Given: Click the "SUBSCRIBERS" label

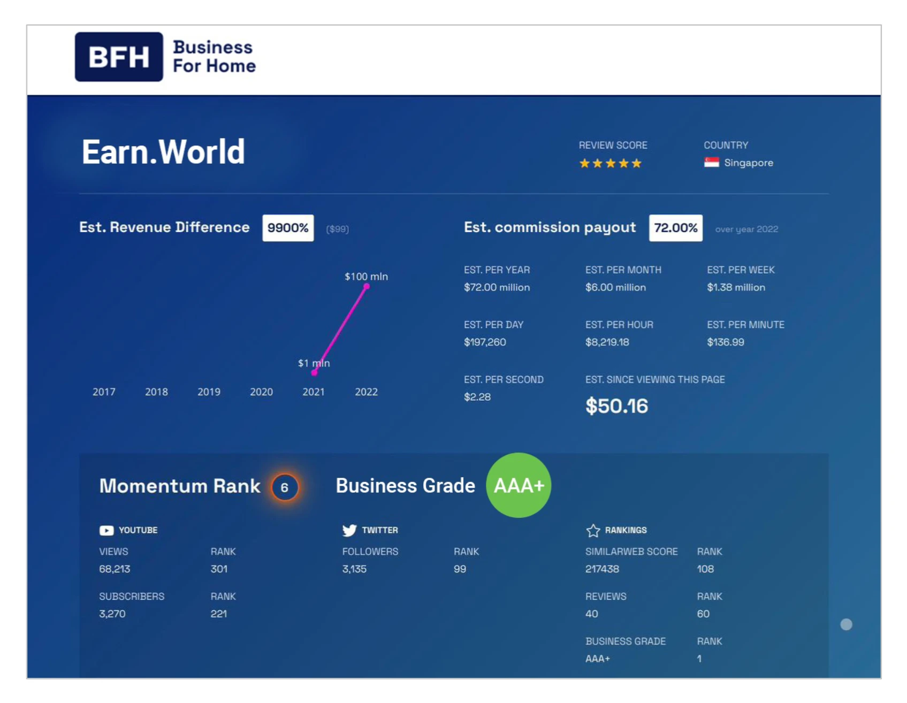Looking at the screenshot, I should 132,596.
